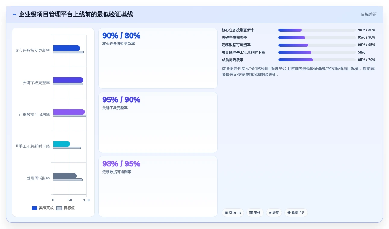Screen dimensions: 389x229
Task: Toggle the 实际完成 legend item
Action: click(x=43, y=208)
